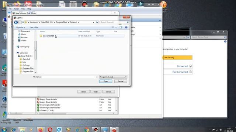Open the Help menu in Windows Firewall window
236x132 pixels.
click(29, 9)
